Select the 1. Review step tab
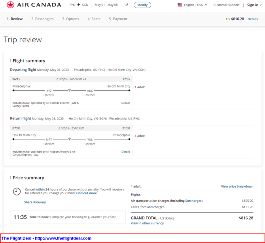Image resolution: width=265 pixels, height=243 pixels. [15, 19]
